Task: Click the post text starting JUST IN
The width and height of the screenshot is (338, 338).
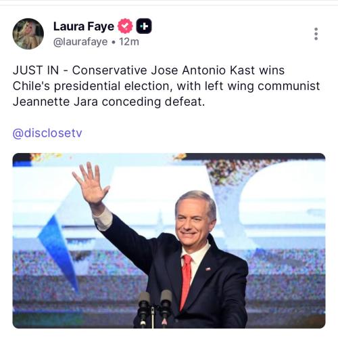Action: (166, 86)
